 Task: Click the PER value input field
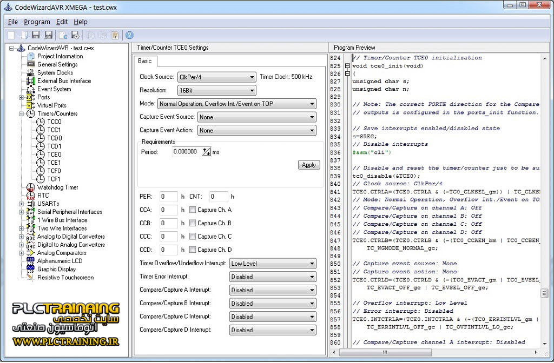point(169,197)
